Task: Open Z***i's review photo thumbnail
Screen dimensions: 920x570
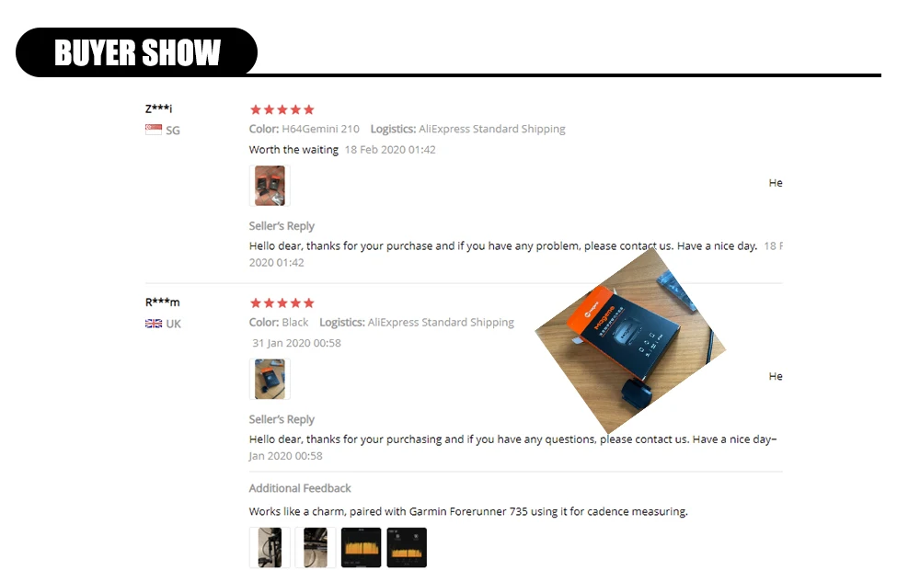Action: pos(270,186)
